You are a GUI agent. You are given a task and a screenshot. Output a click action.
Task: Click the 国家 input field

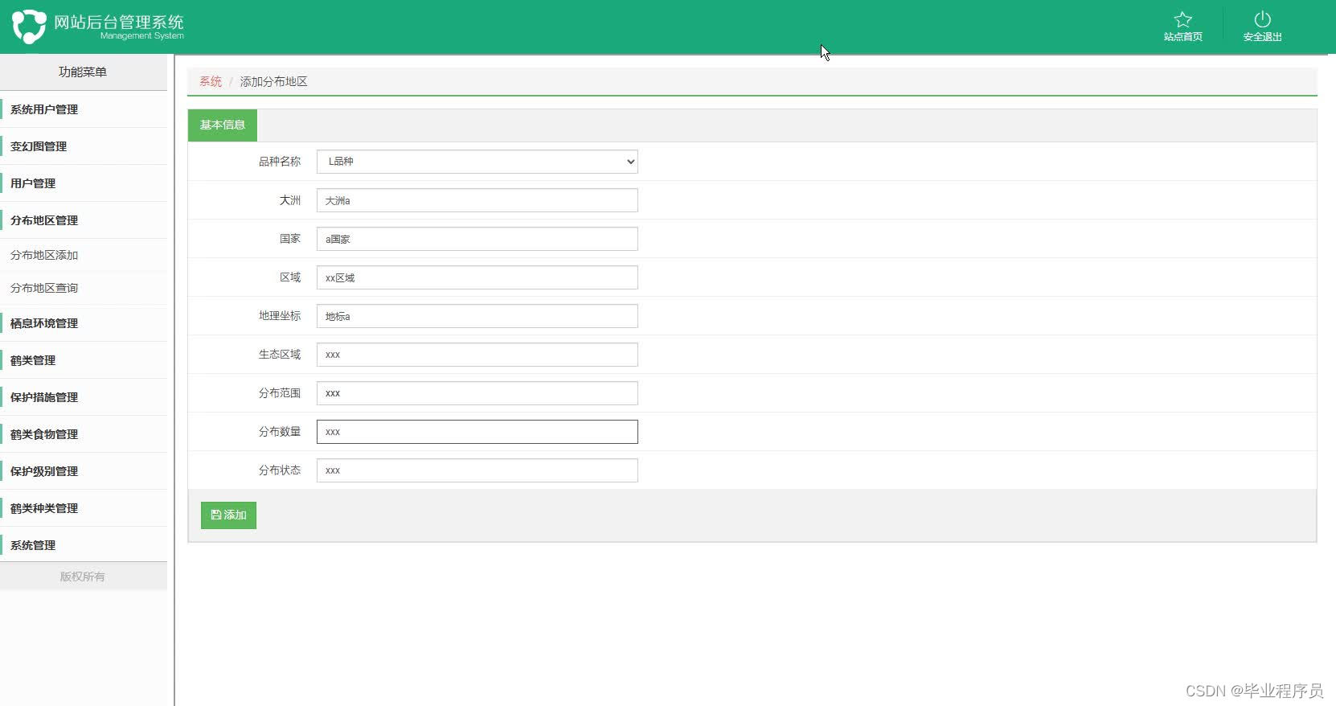coord(477,239)
